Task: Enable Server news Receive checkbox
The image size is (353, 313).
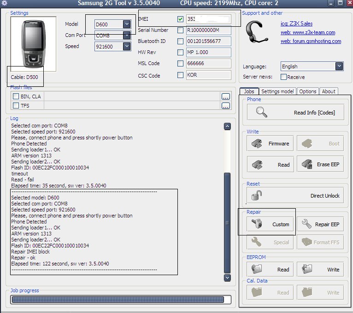Action: point(283,77)
